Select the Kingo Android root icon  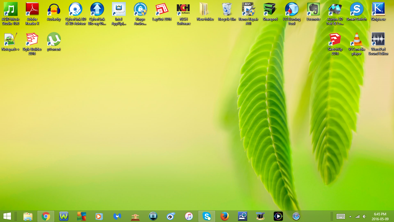(x=140, y=14)
